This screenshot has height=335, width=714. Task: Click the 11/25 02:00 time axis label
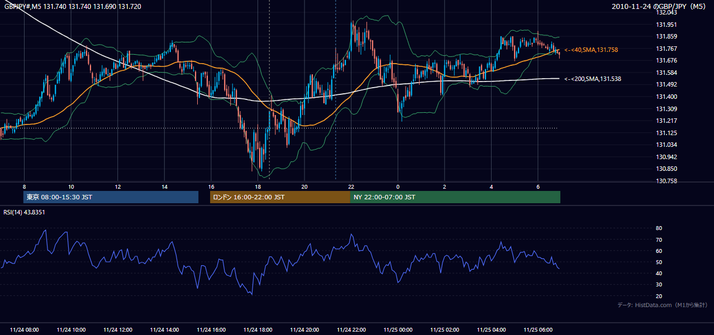click(x=444, y=330)
